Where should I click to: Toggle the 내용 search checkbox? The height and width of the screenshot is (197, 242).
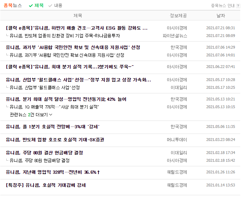55,6
